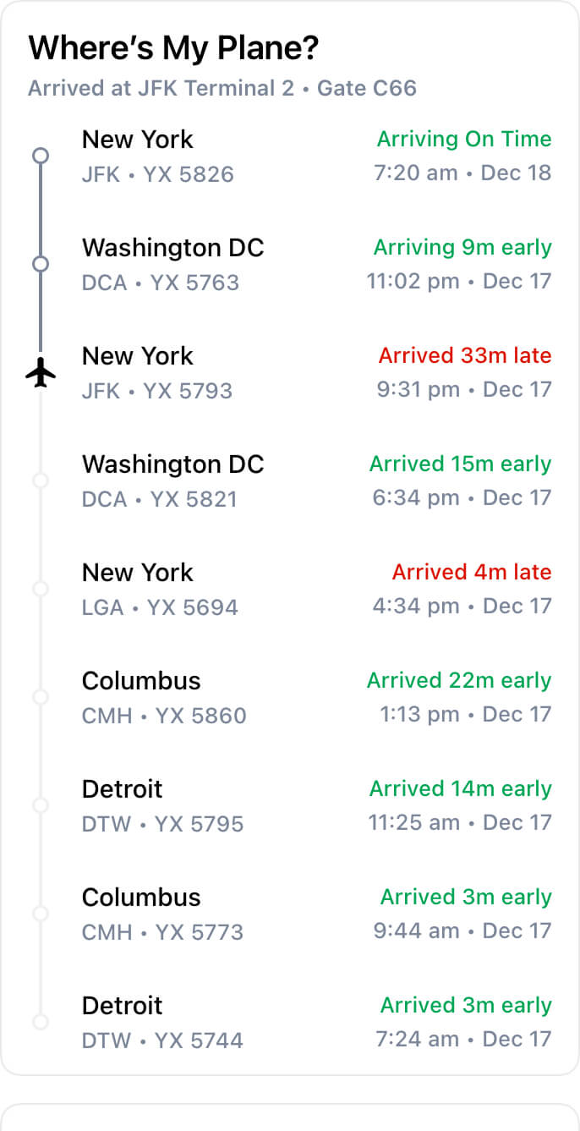
Task: Click timeline dot beside DCA YX 5821
Action: coord(41,480)
